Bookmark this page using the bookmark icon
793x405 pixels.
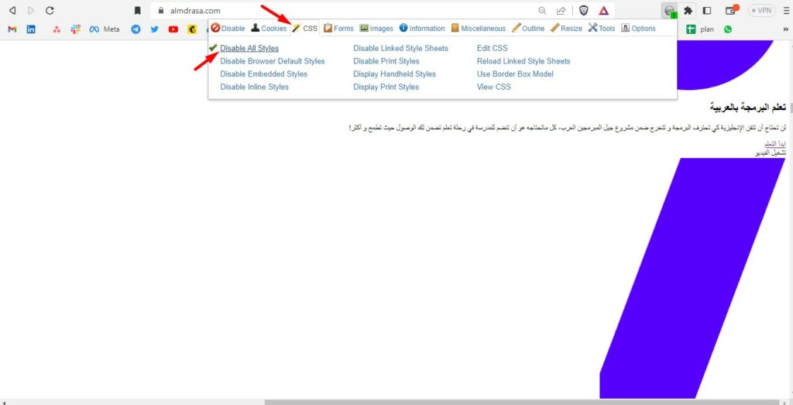137,10
